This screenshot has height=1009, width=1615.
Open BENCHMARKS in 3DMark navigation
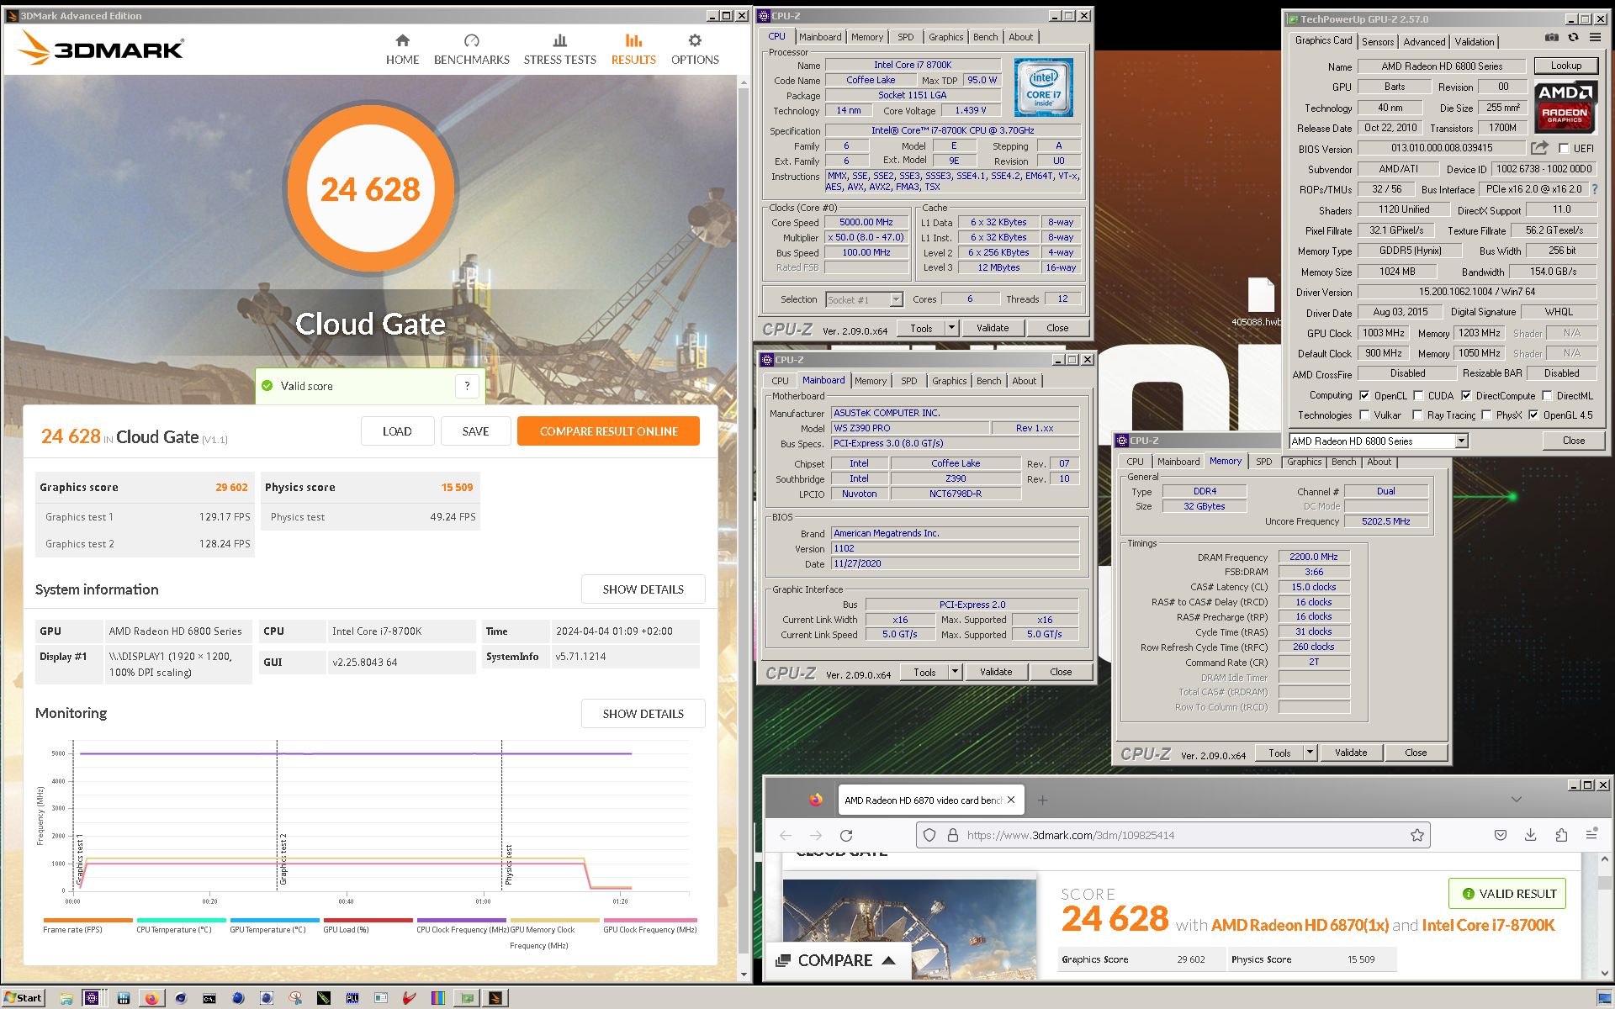coord(471,50)
